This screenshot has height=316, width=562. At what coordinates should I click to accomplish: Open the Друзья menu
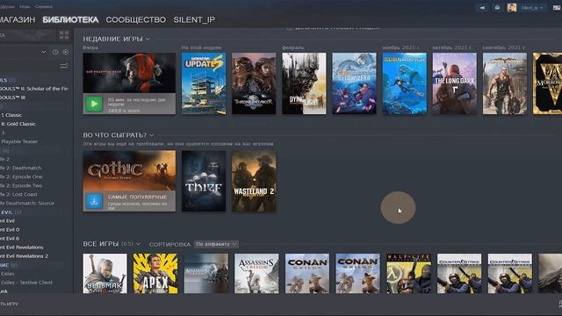tap(8, 7)
